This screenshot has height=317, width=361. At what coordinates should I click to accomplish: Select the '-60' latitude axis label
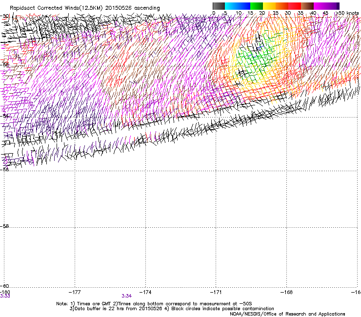tap(4, 286)
